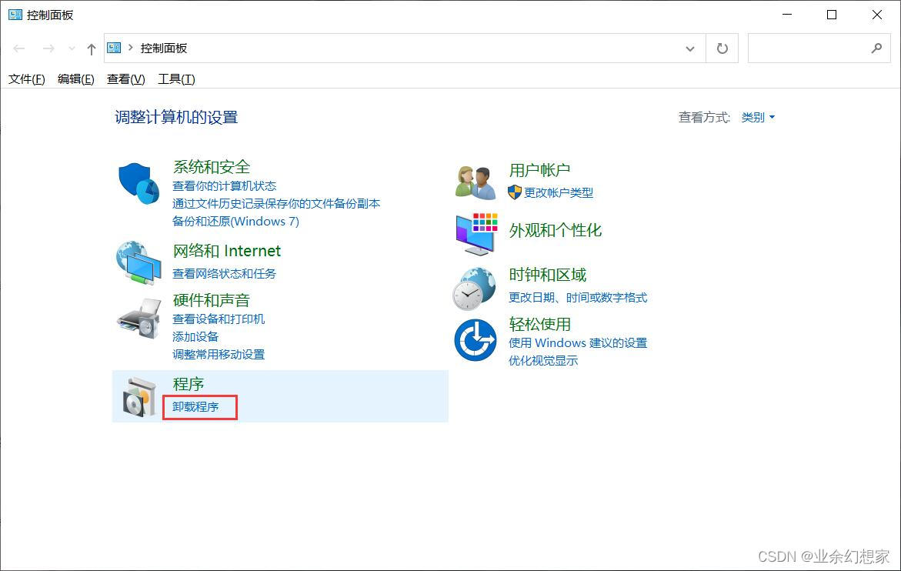
Task: Open the System and Security shield icon
Action: (x=138, y=183)
